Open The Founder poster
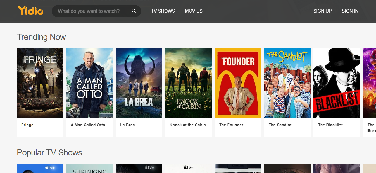 [238, 83]
